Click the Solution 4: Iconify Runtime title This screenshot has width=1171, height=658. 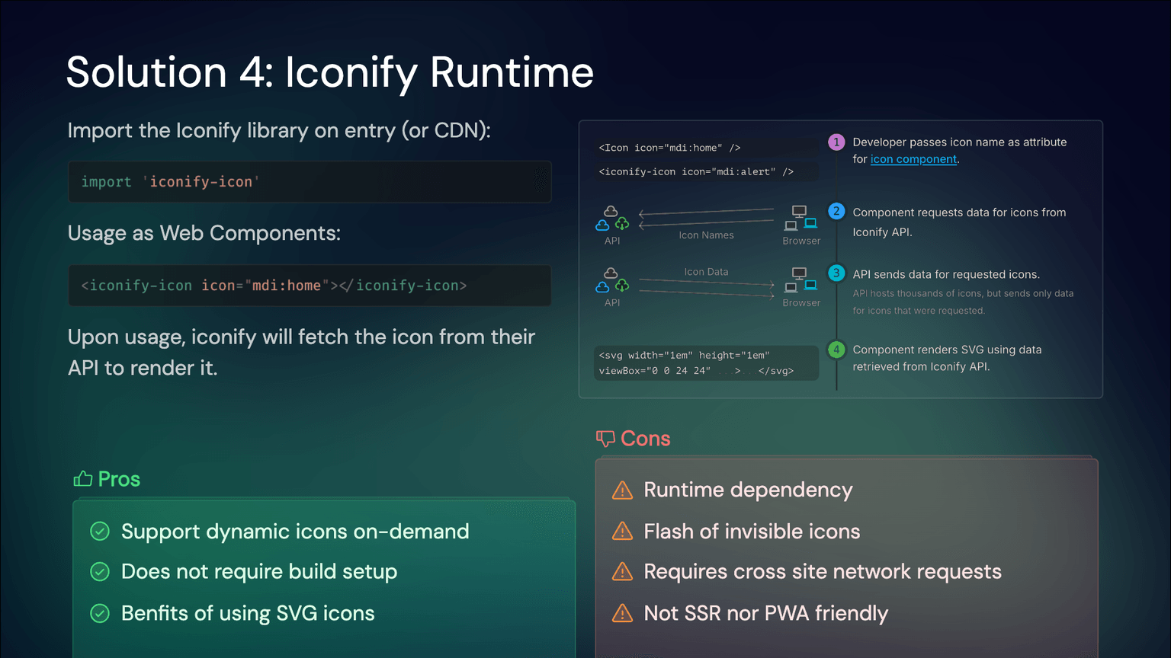[329, 72]
